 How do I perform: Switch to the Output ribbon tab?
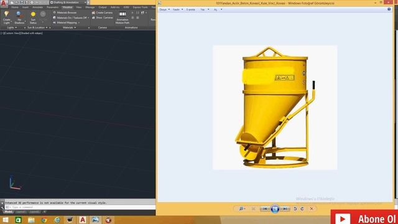click(x=103, y=7)
